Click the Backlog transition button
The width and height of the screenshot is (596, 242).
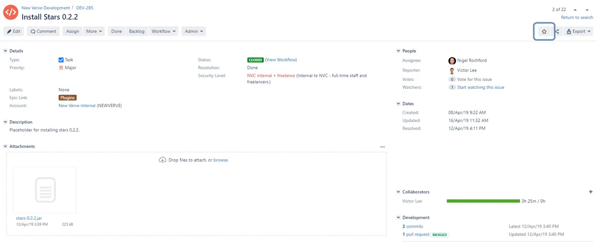click(x=137, y=31)
